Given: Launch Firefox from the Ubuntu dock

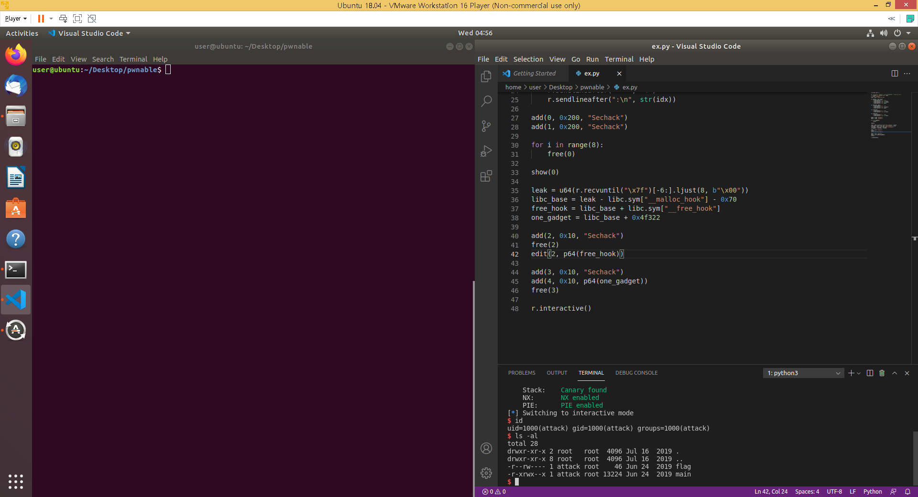Looking at the screenshot, I should point(16,55).
